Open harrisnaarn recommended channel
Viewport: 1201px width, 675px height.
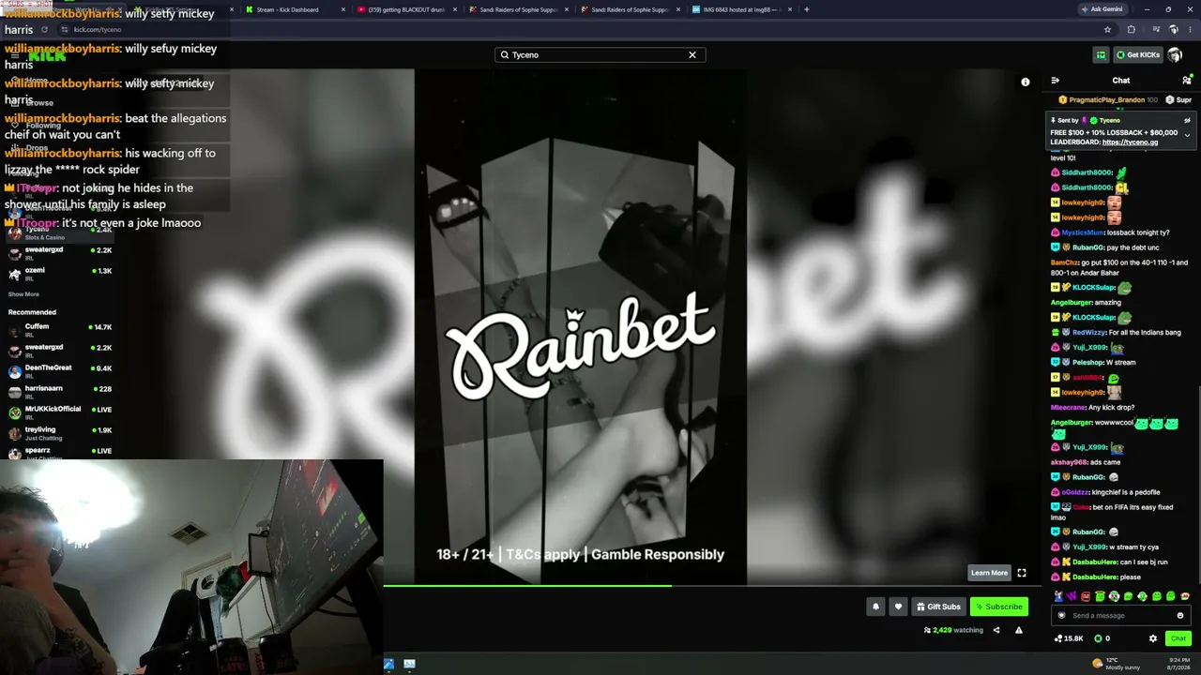pos(60,392)
